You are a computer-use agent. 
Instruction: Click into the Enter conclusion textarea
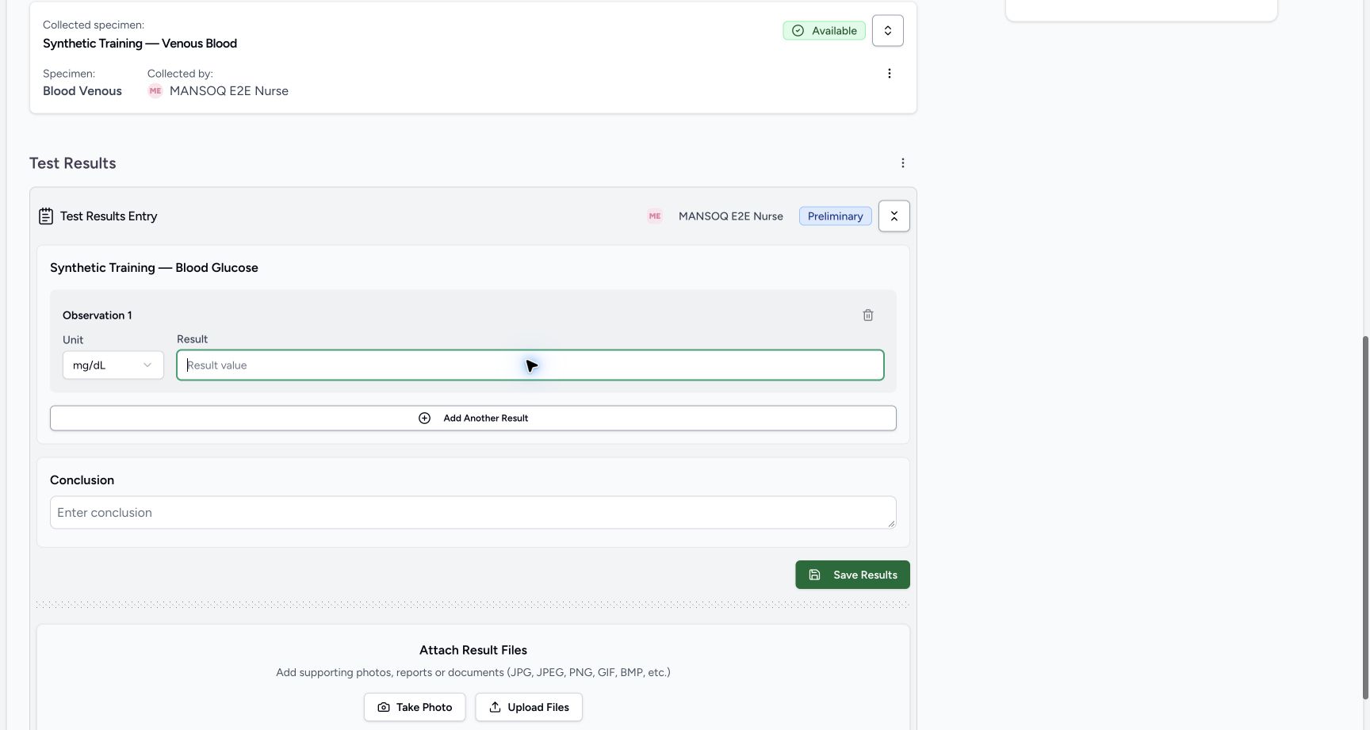pyautogui.click(x=473, y=513)
